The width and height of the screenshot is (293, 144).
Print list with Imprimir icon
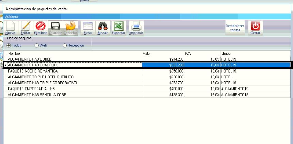pos(136,27)
